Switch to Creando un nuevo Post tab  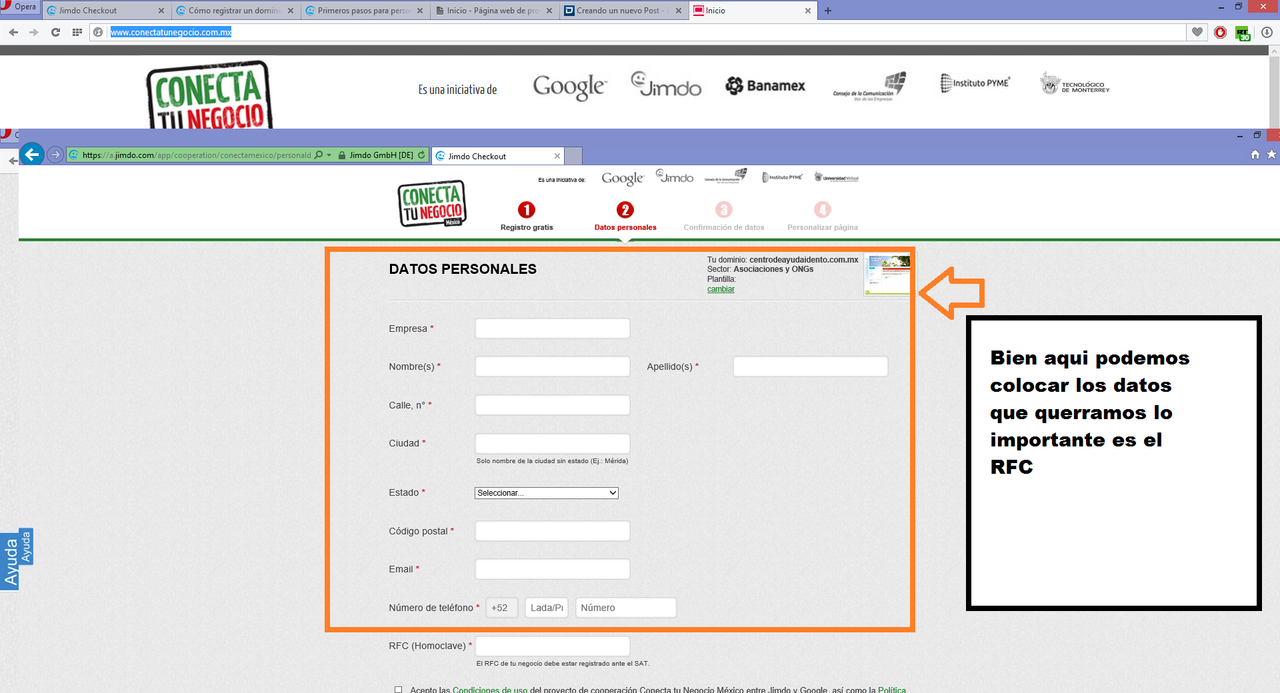click(623, 11)
